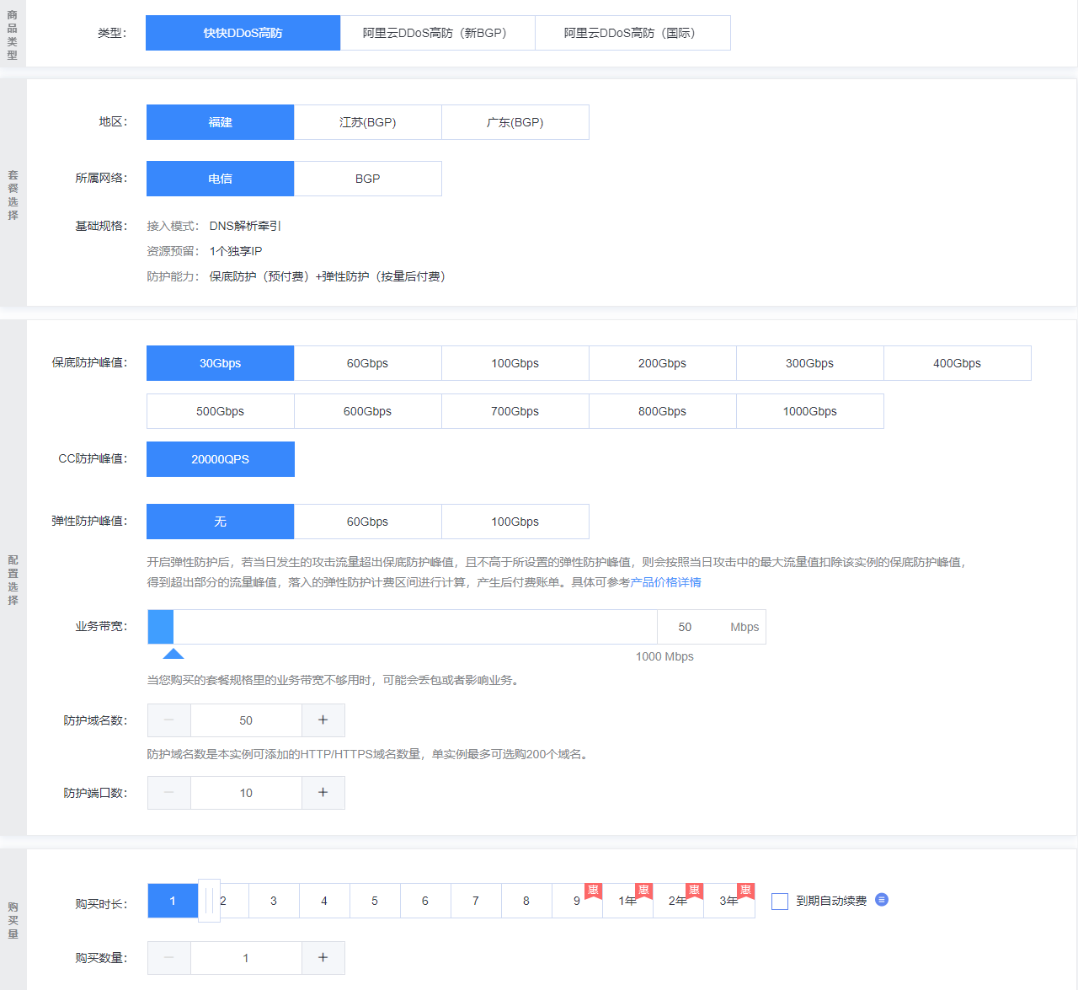Click the 购买数量 value field

pyautogui.click(x=246, y=958)
